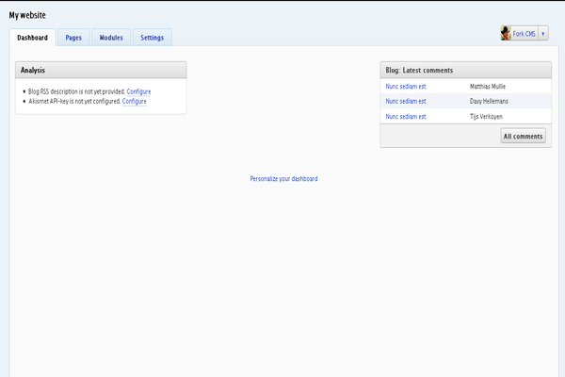
Task: Click the Analysis panel header
Action: point(101,70)
